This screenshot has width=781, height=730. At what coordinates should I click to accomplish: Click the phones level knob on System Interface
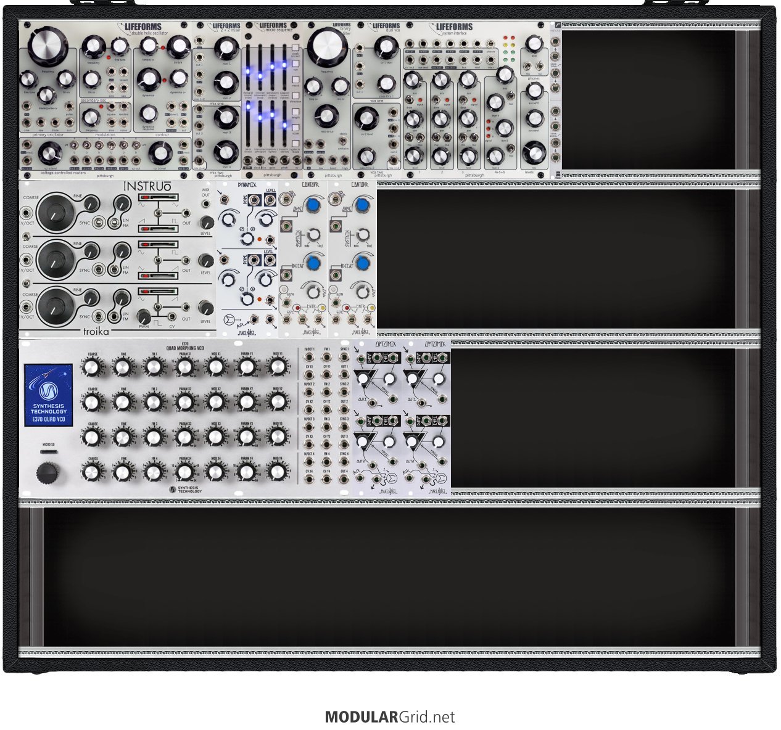click(x=534, y=43)
